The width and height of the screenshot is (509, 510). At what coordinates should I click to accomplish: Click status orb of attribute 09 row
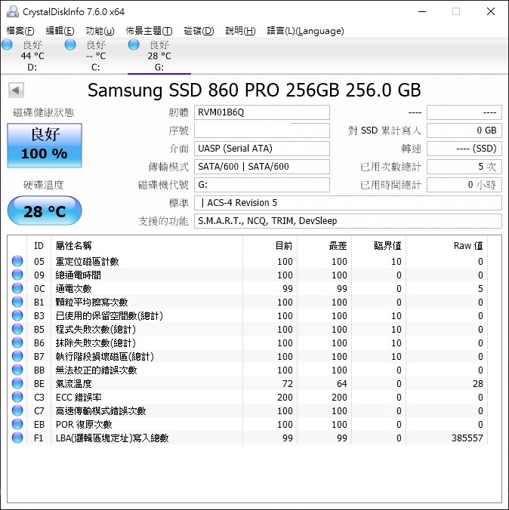click(x=17, y=275)
